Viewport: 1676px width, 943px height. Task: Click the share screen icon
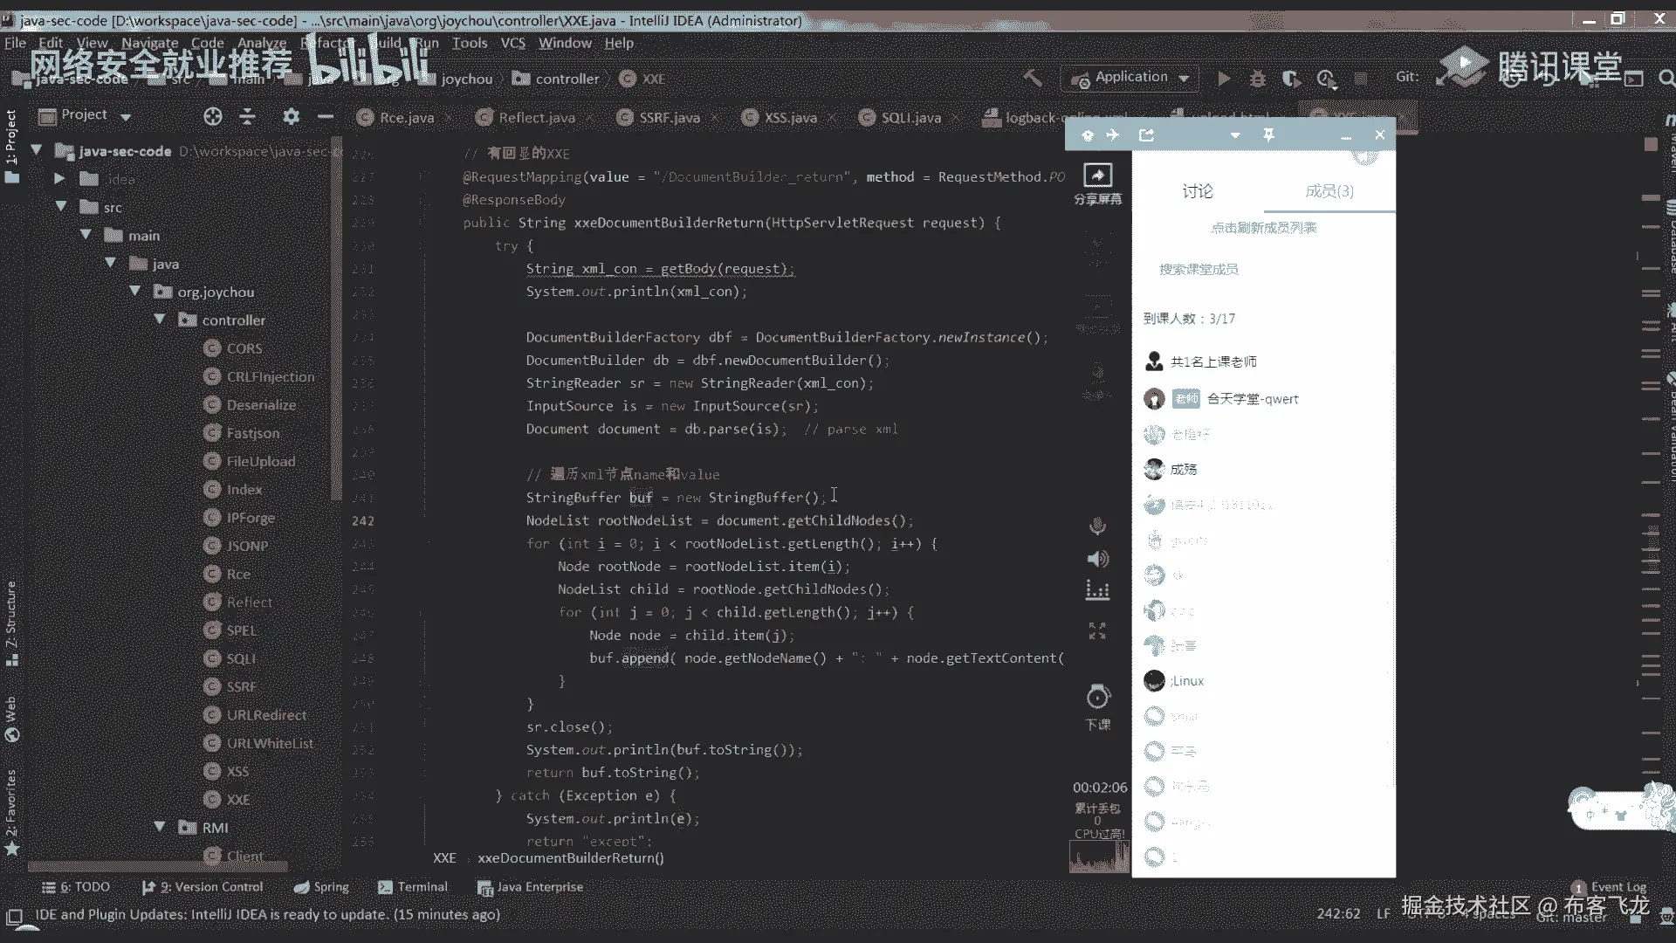tap(1097, 176)
